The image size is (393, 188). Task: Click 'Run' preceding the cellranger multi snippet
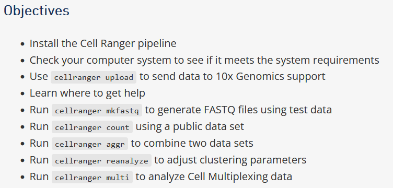pyautogui.click(x=39, y=177)
